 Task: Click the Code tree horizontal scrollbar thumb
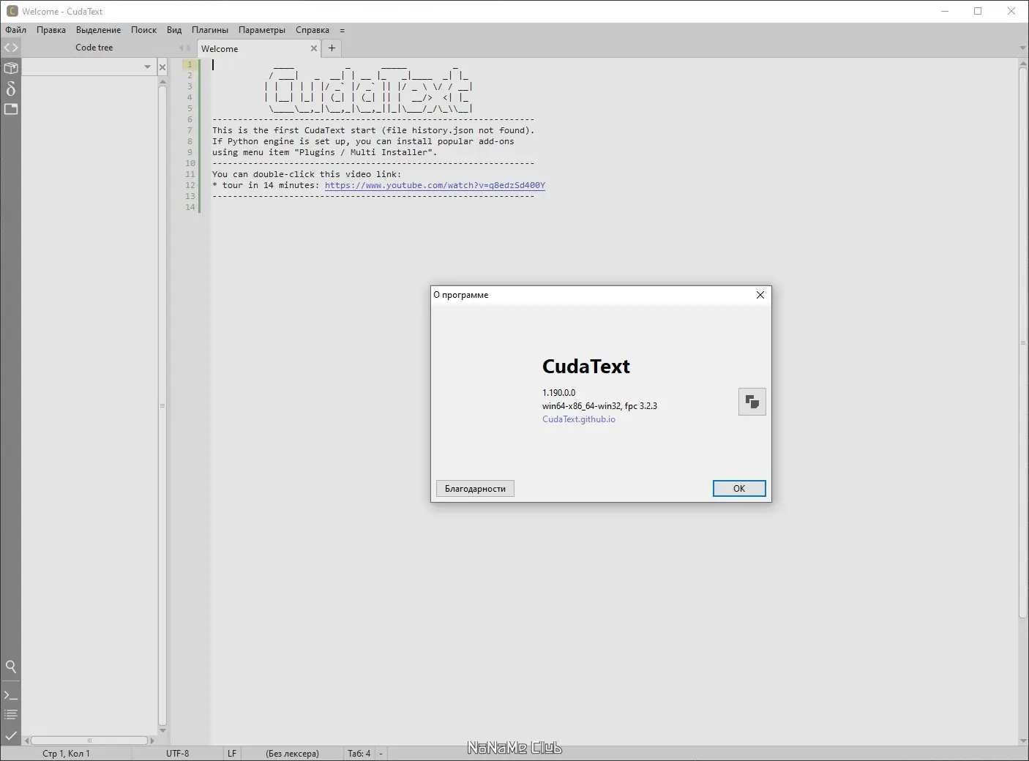coord(89,741)
